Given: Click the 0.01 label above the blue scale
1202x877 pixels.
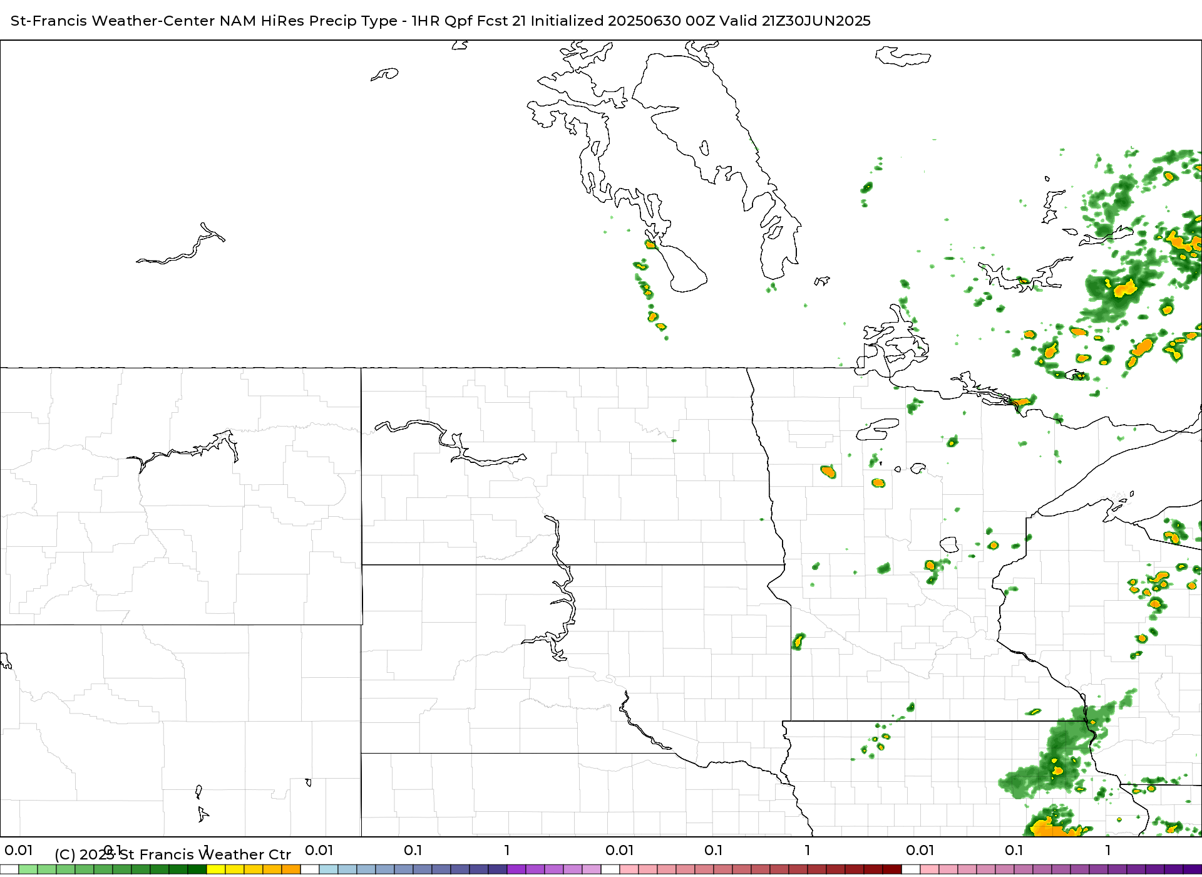Looking at the screenshot, I should [x=319, y=850].
